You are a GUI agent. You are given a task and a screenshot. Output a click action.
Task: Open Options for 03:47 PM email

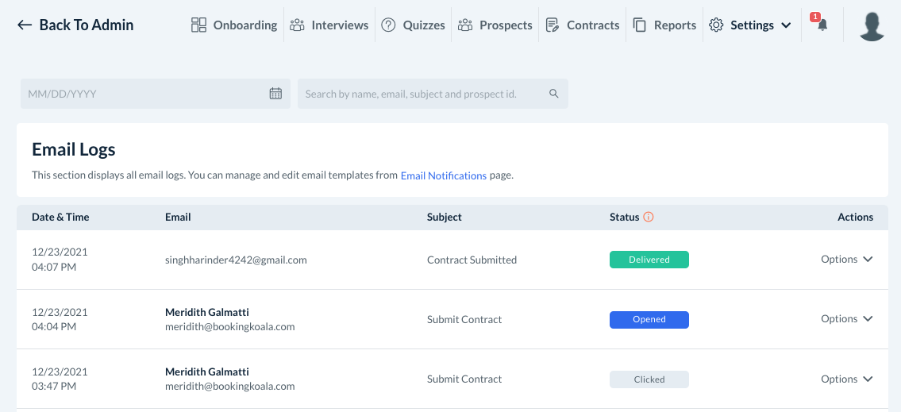click(847, 379)
